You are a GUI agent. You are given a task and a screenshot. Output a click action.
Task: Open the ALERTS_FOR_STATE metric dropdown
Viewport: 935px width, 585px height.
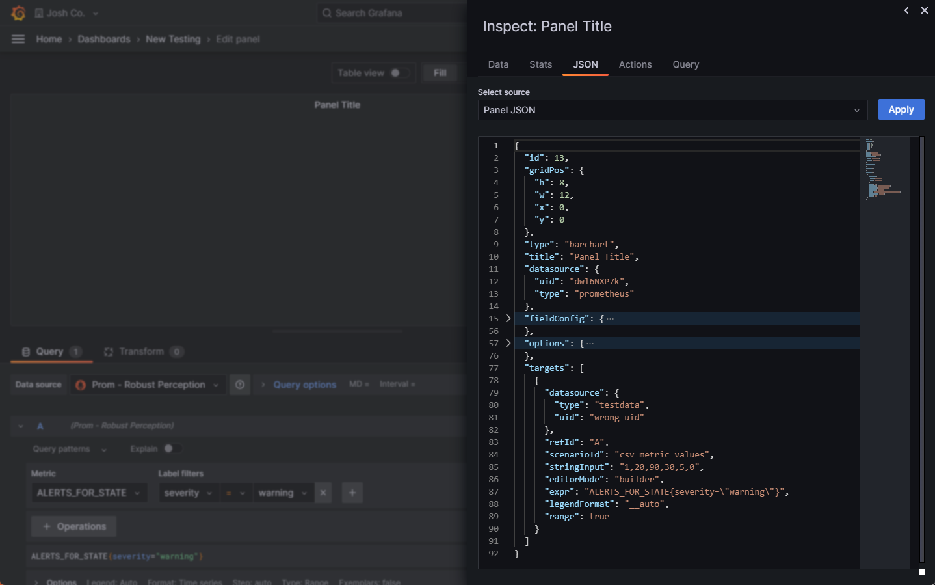click(x=89, y=493)
